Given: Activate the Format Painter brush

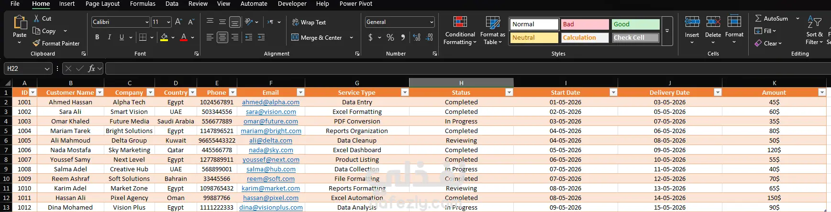Looking at the screenshot, I should click(x=36, y=43).
